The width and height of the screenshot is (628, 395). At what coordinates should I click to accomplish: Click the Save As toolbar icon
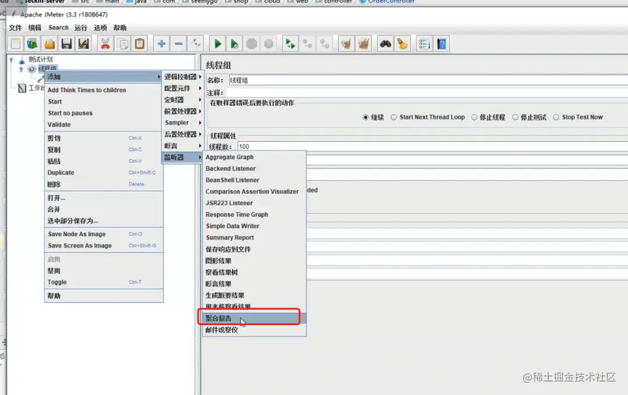83,44
